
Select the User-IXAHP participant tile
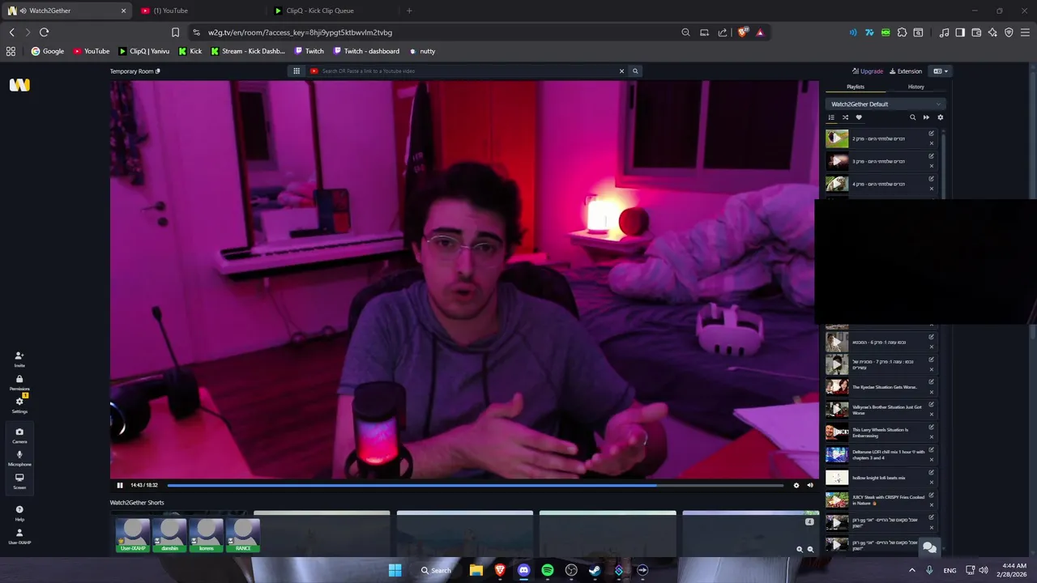click(x=133, y=535)
